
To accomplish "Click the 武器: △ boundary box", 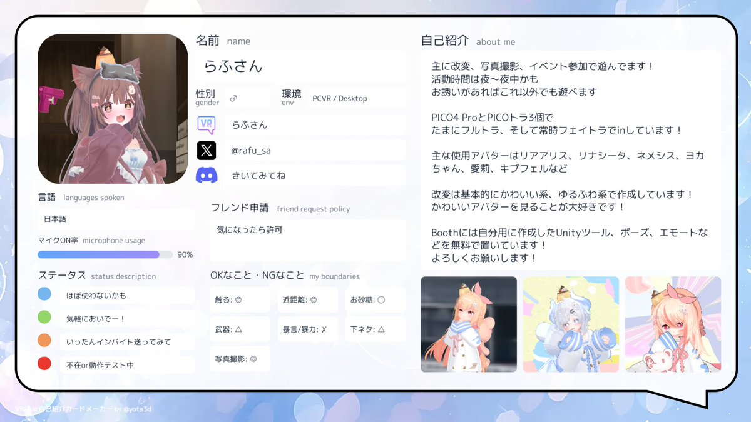I will [x=240, y=329].
